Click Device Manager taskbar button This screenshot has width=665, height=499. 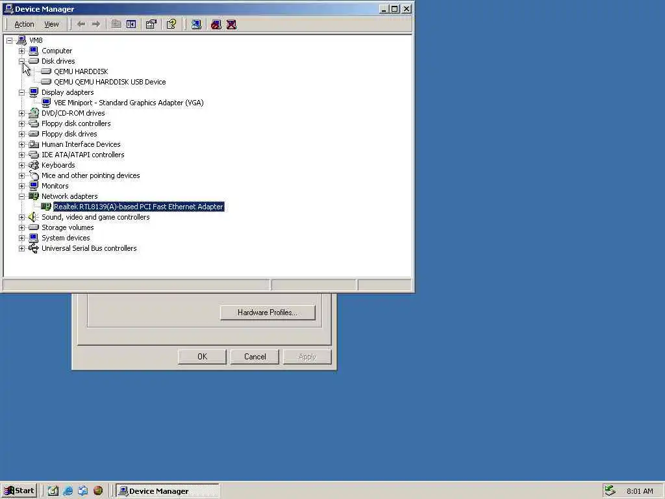pyautogui.click(x=168, y=491)
